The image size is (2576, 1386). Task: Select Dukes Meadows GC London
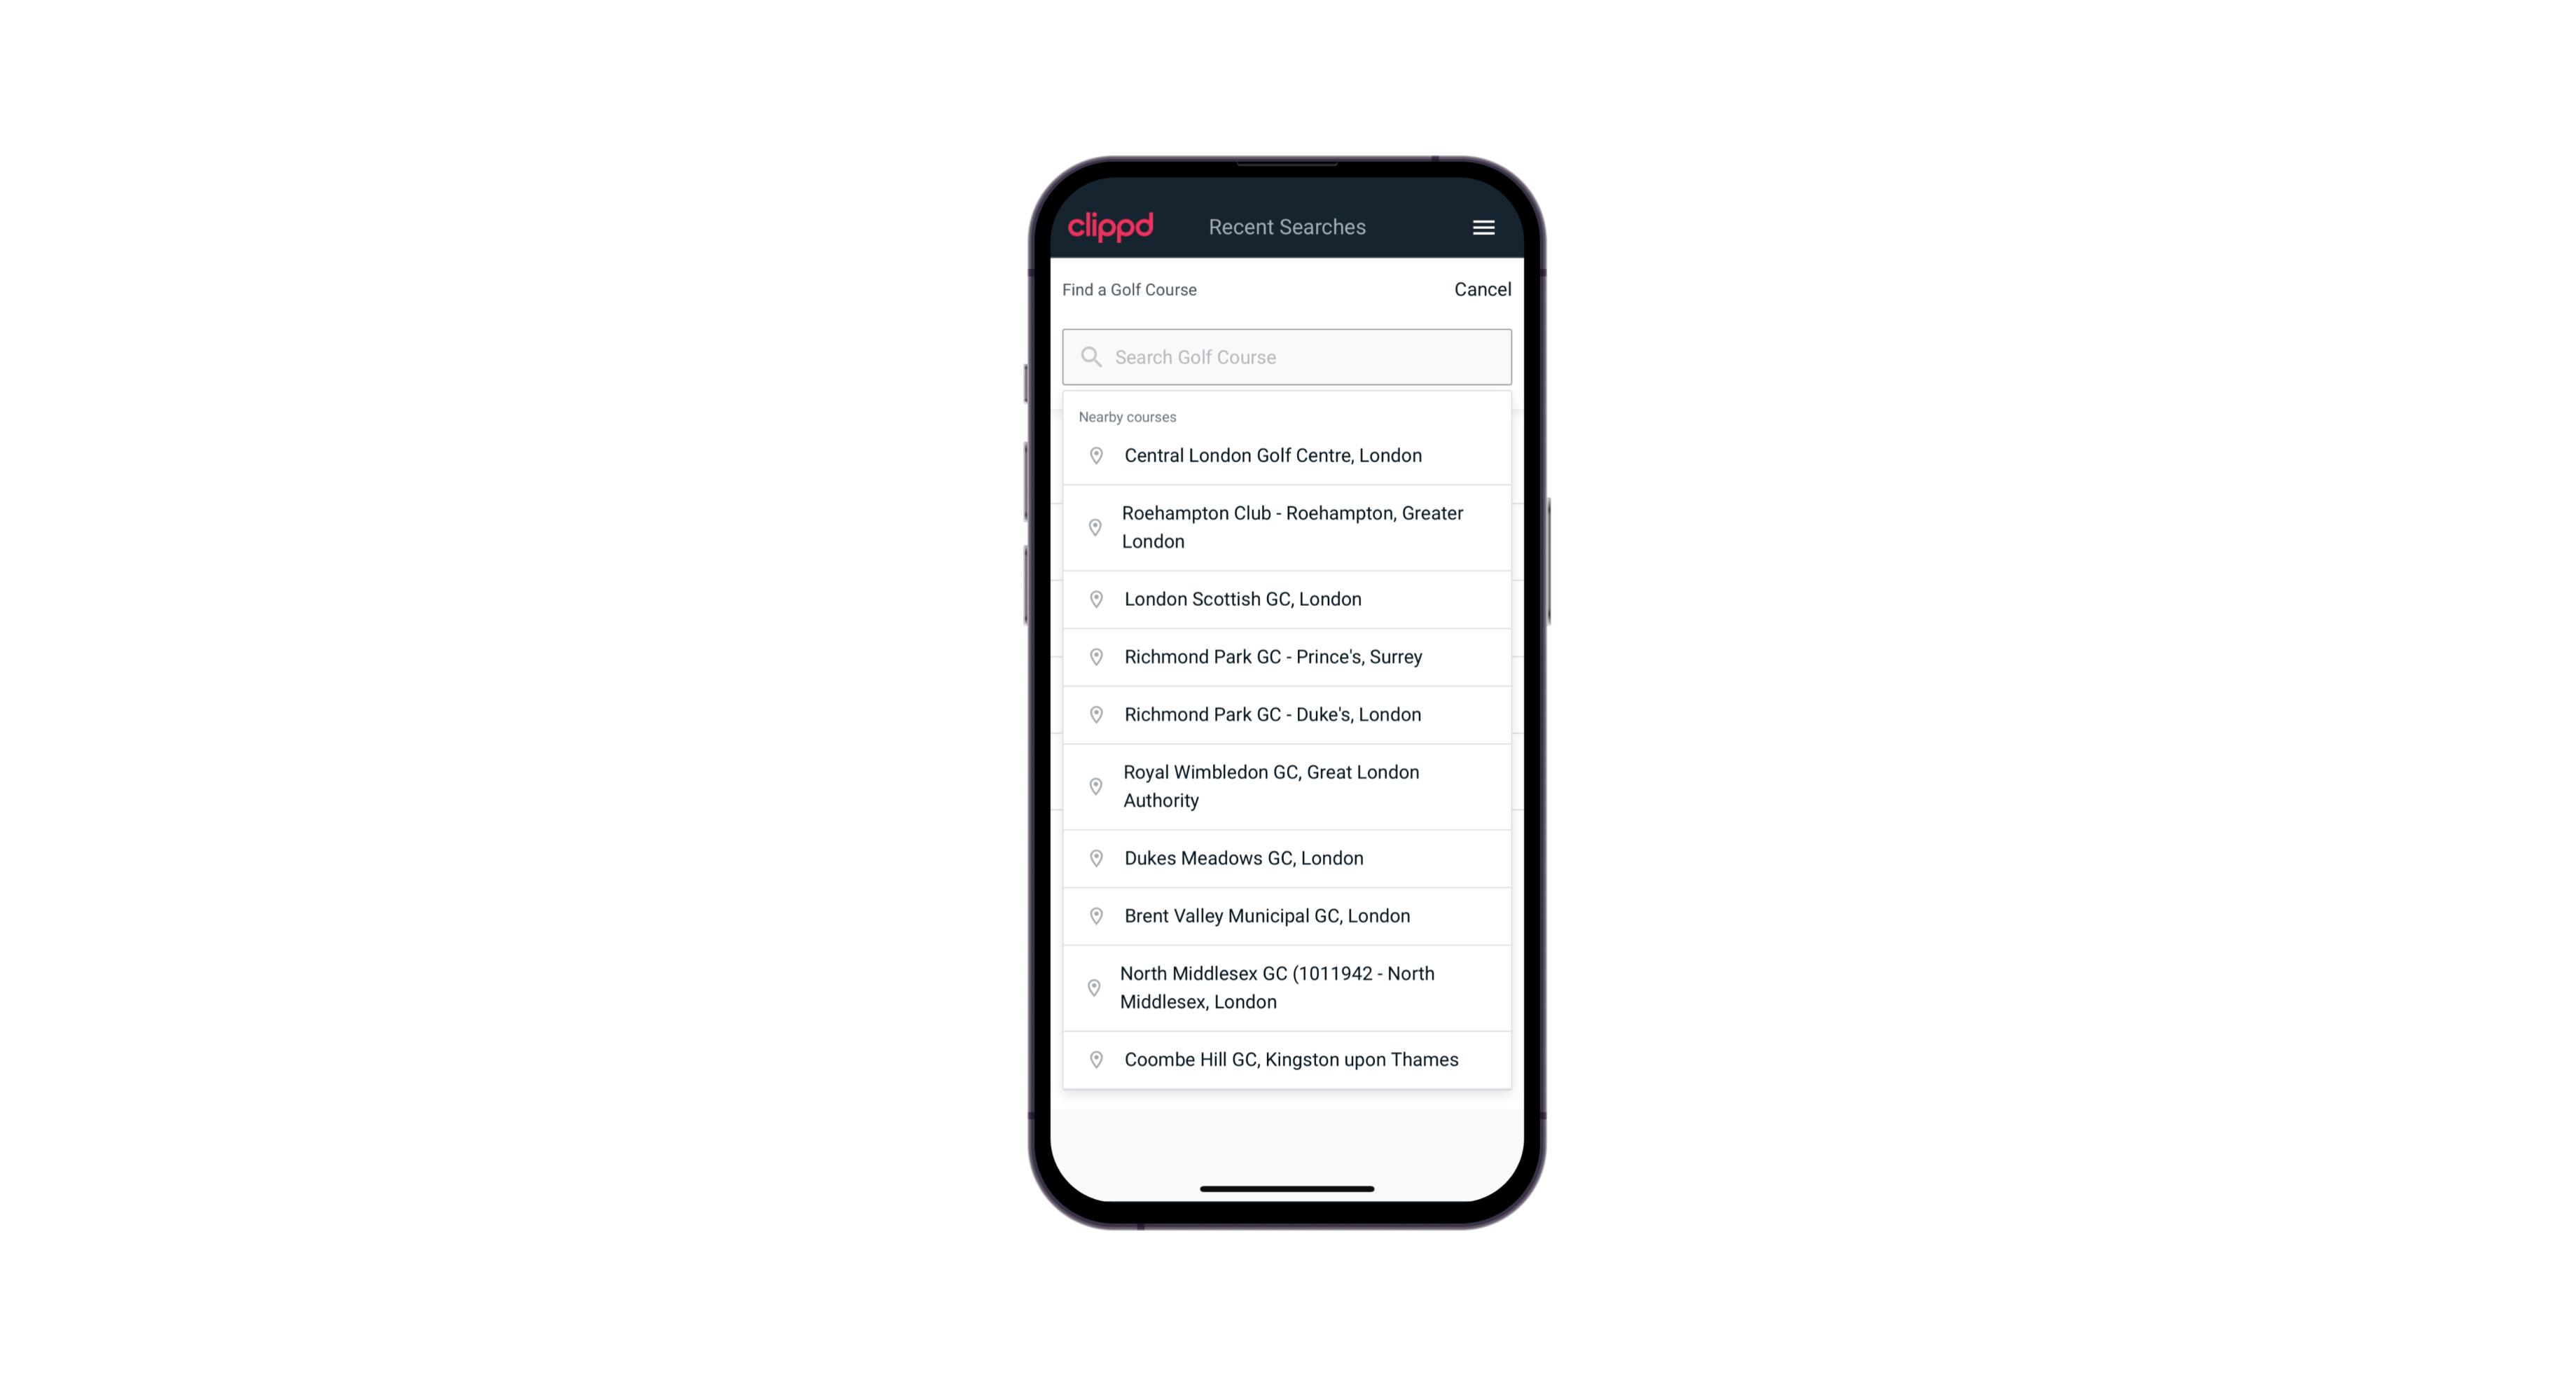click(x=1287, y=857)
